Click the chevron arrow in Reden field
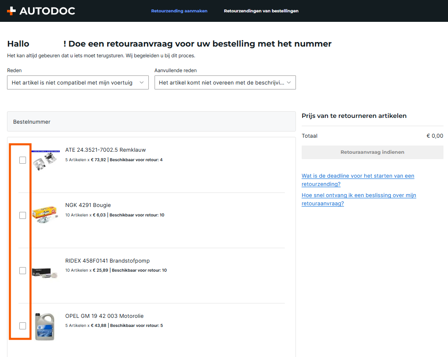The width and height of the screenshot is (448, 357). pos(141,82)
